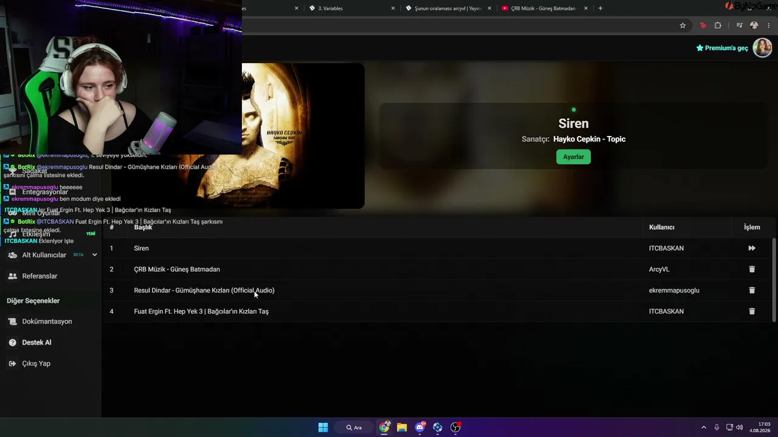Click the queue table vertical scrollbar
The height and width of the screenshot is (437, 778).
[x=774, y=279]
